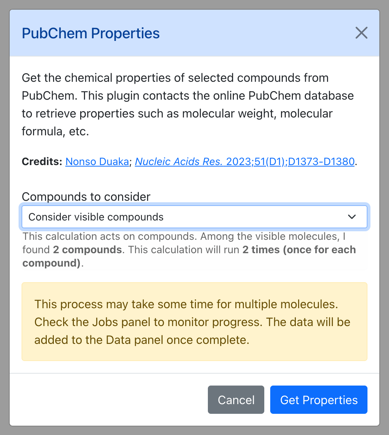Click the PubChem Properties dialog title
The image size is (389, 435).
(91, 33)
